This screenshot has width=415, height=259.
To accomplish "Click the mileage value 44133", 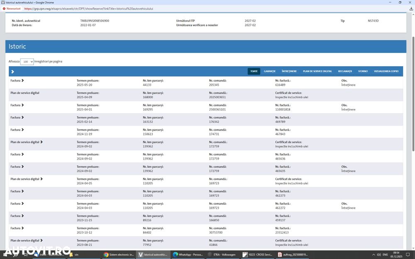I will tap(147, 85).
